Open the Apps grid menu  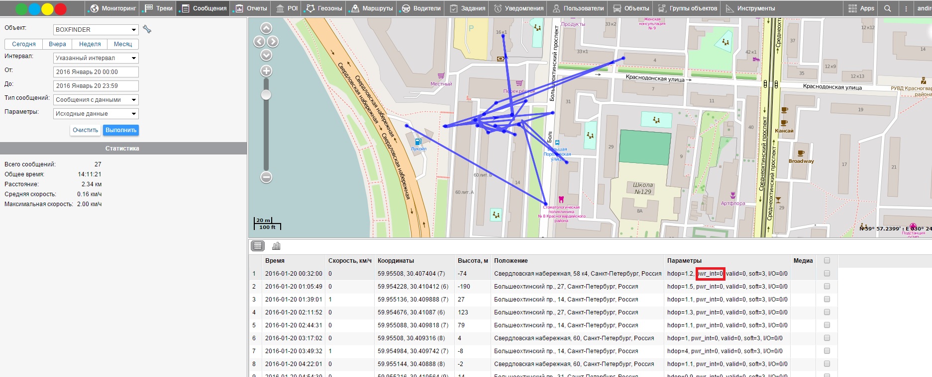(861, 8)
